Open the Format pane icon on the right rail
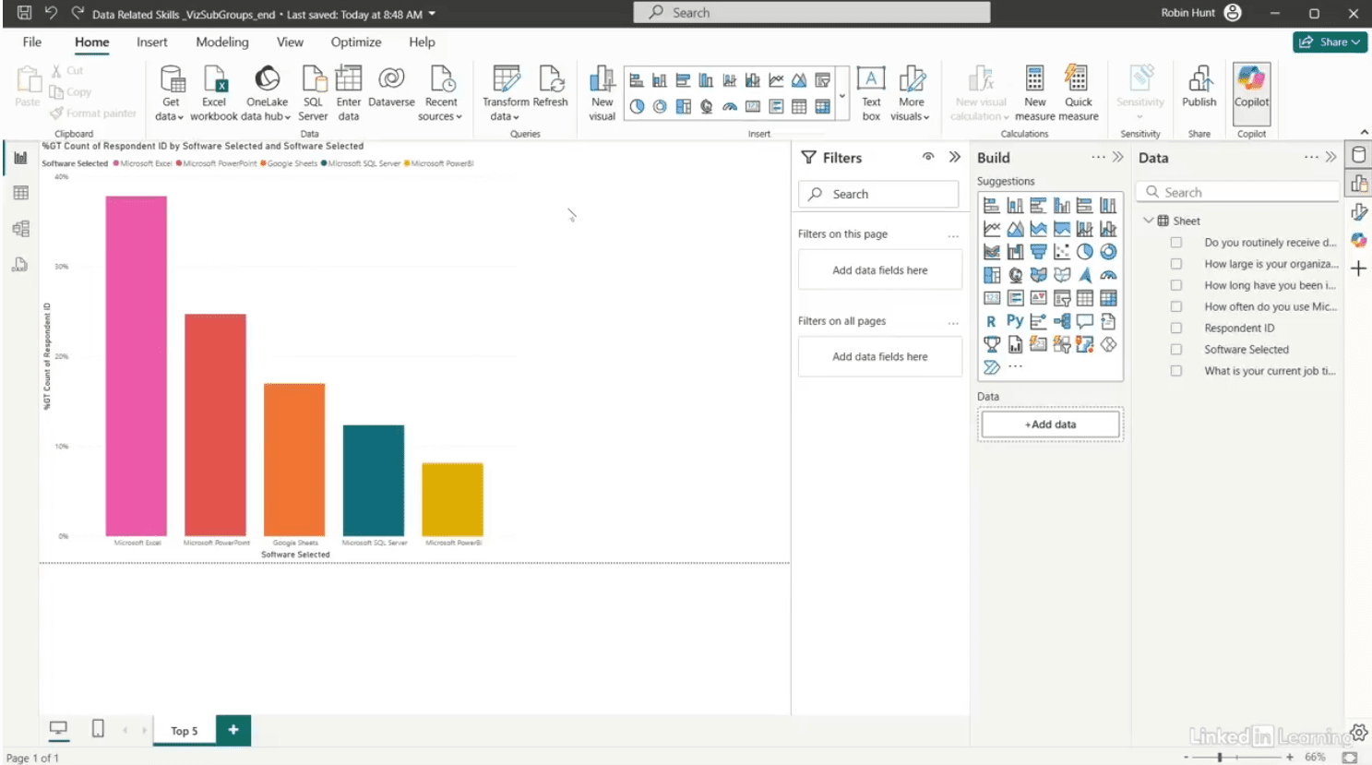This screenshot has height=765, width=1372. [x=1358, y=212]
